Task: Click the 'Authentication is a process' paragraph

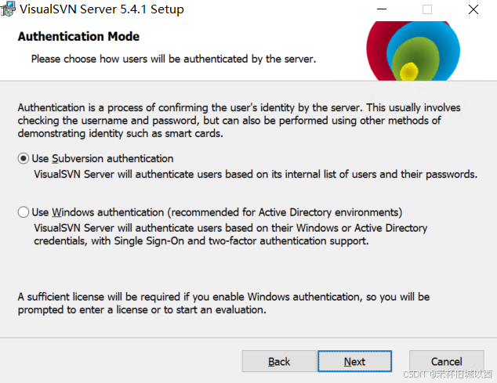Action: tap(239, 121)
